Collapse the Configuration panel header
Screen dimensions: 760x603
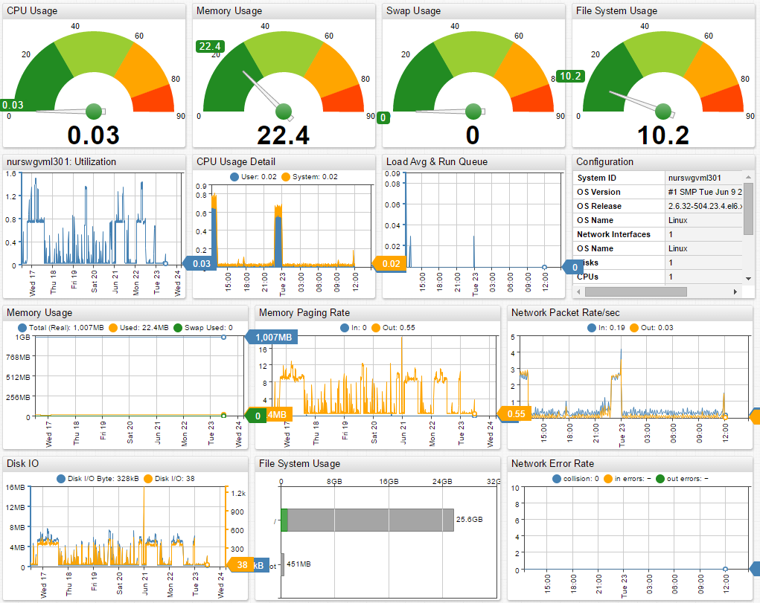click(604, 161)
